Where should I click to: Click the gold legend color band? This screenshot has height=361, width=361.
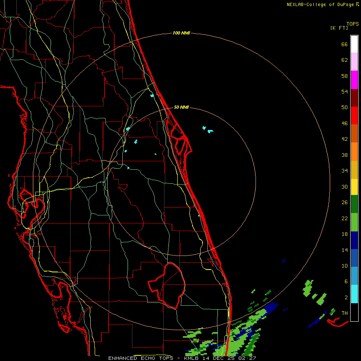click(x=354, y=170)
